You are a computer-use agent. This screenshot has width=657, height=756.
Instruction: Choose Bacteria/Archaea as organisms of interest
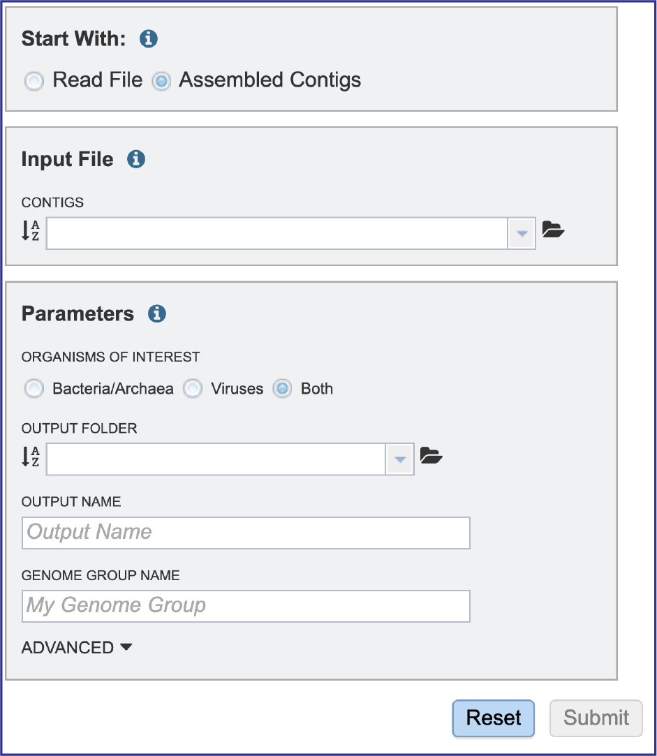[x=34, y=389]
